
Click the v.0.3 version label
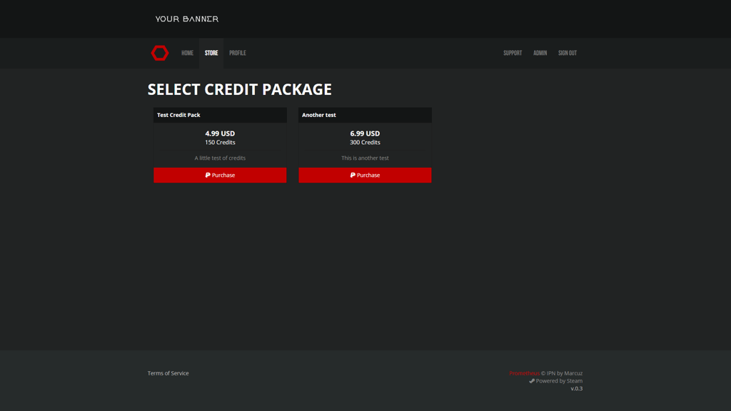(576, 389)
